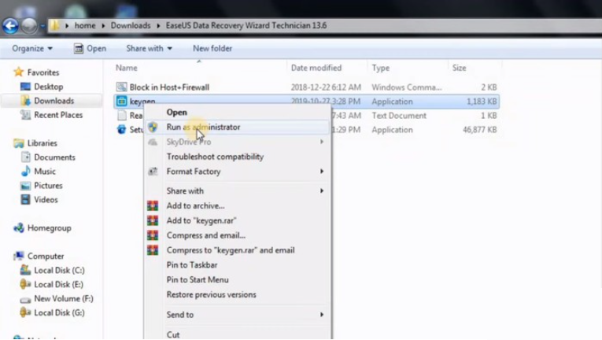602x340 pixels.
Task: Click EaseUS Data Recovery Wizard breadcrumb
Action: click(246, 26)
